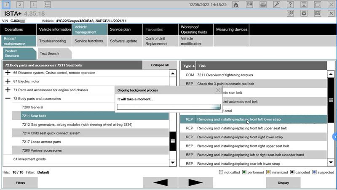Viewport: 337px width, 190px height.
Task: Open the gear settings icon
Action: click(304, 13)
